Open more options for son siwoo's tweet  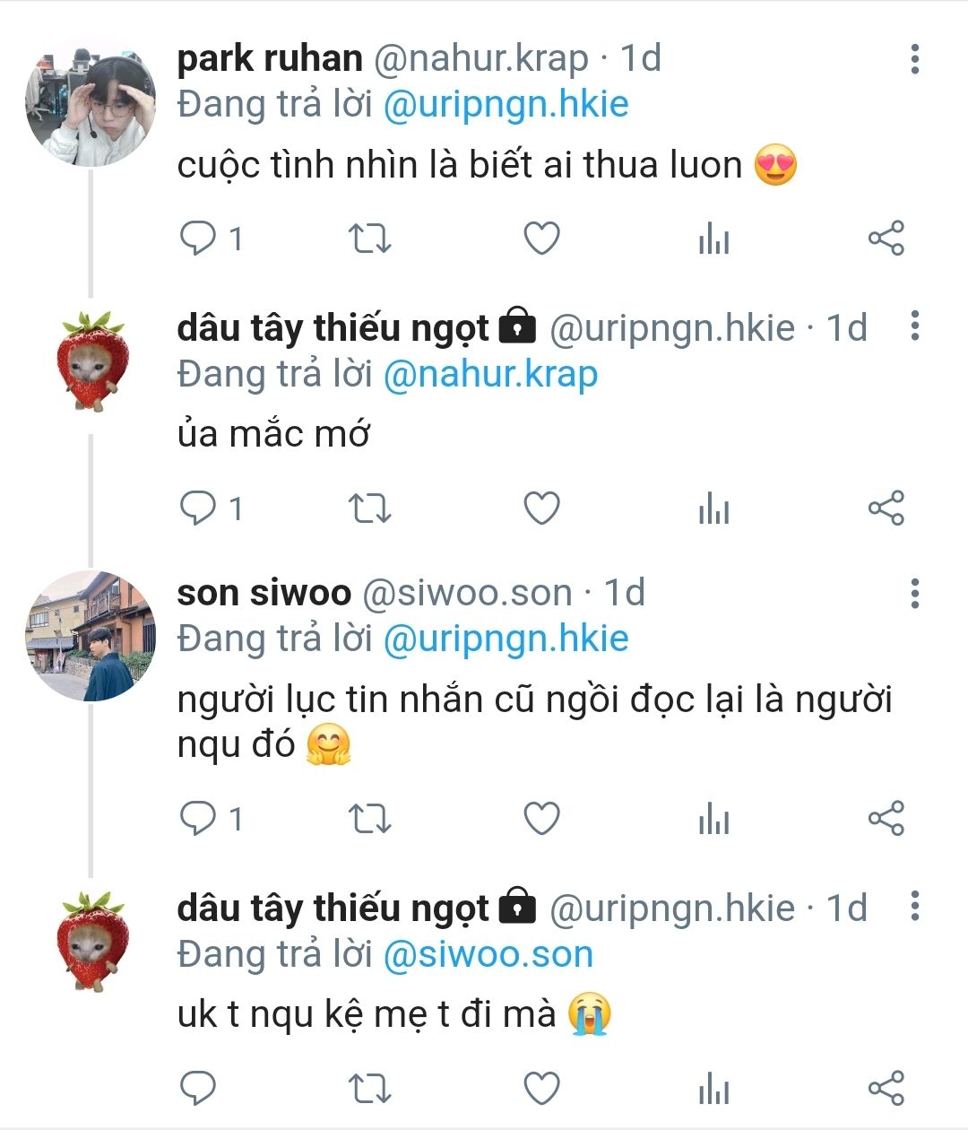click(914, 593)
